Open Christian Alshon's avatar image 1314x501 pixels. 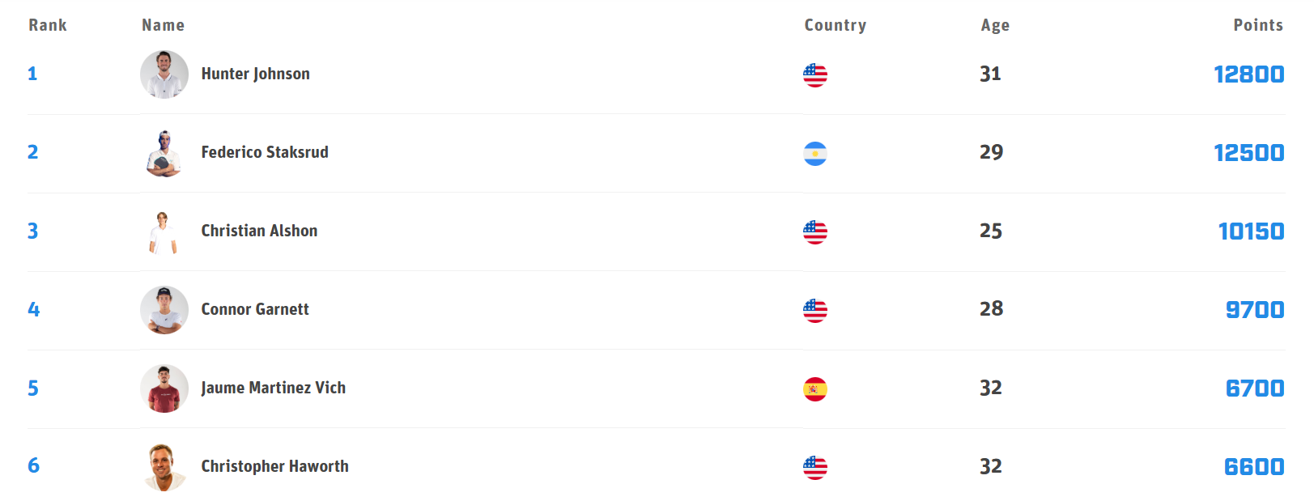(x=164, y=231)
